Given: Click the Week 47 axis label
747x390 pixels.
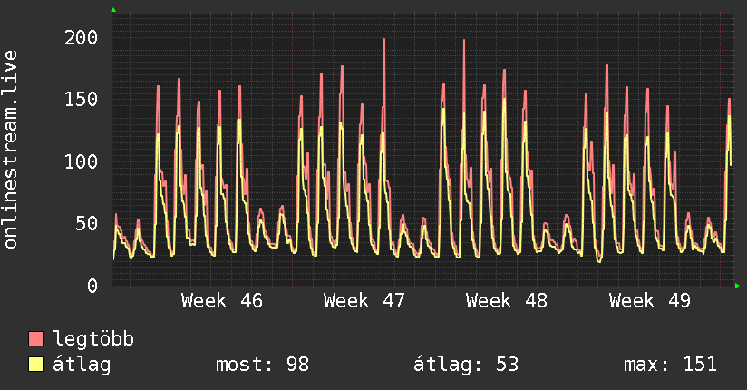Looking at the screenshot, I should 364,301.
